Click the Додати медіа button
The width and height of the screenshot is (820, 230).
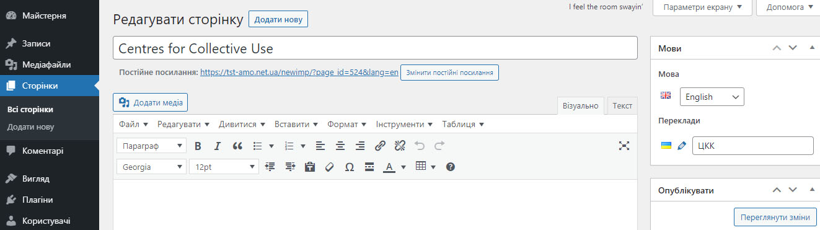click(151, 102)
